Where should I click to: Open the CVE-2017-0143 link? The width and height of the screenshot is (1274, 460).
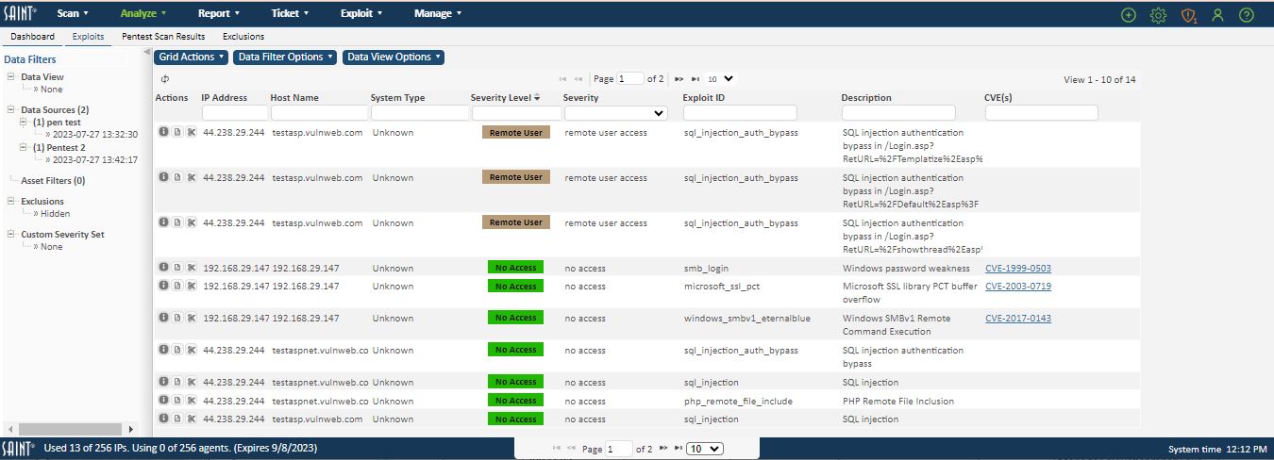tap(1017, 318)
